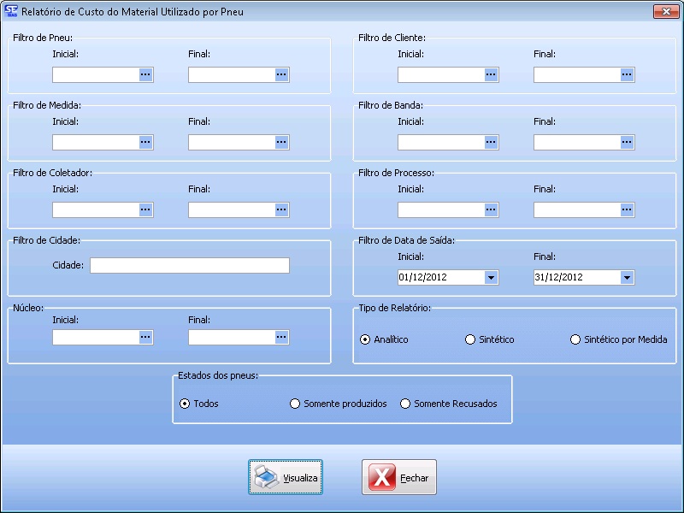Click ellipsis button for Filtro de Coletador Inicial
The height and width of the screenshot is (513, 684).
point(145,209)
